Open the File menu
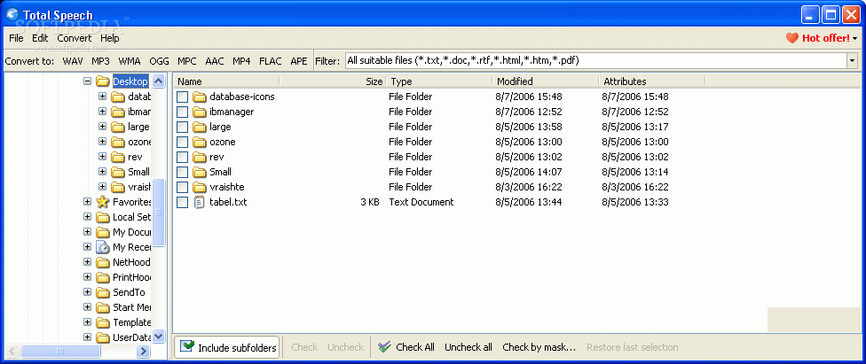Viewport: 866px width, 364px height. pos(16,38)
